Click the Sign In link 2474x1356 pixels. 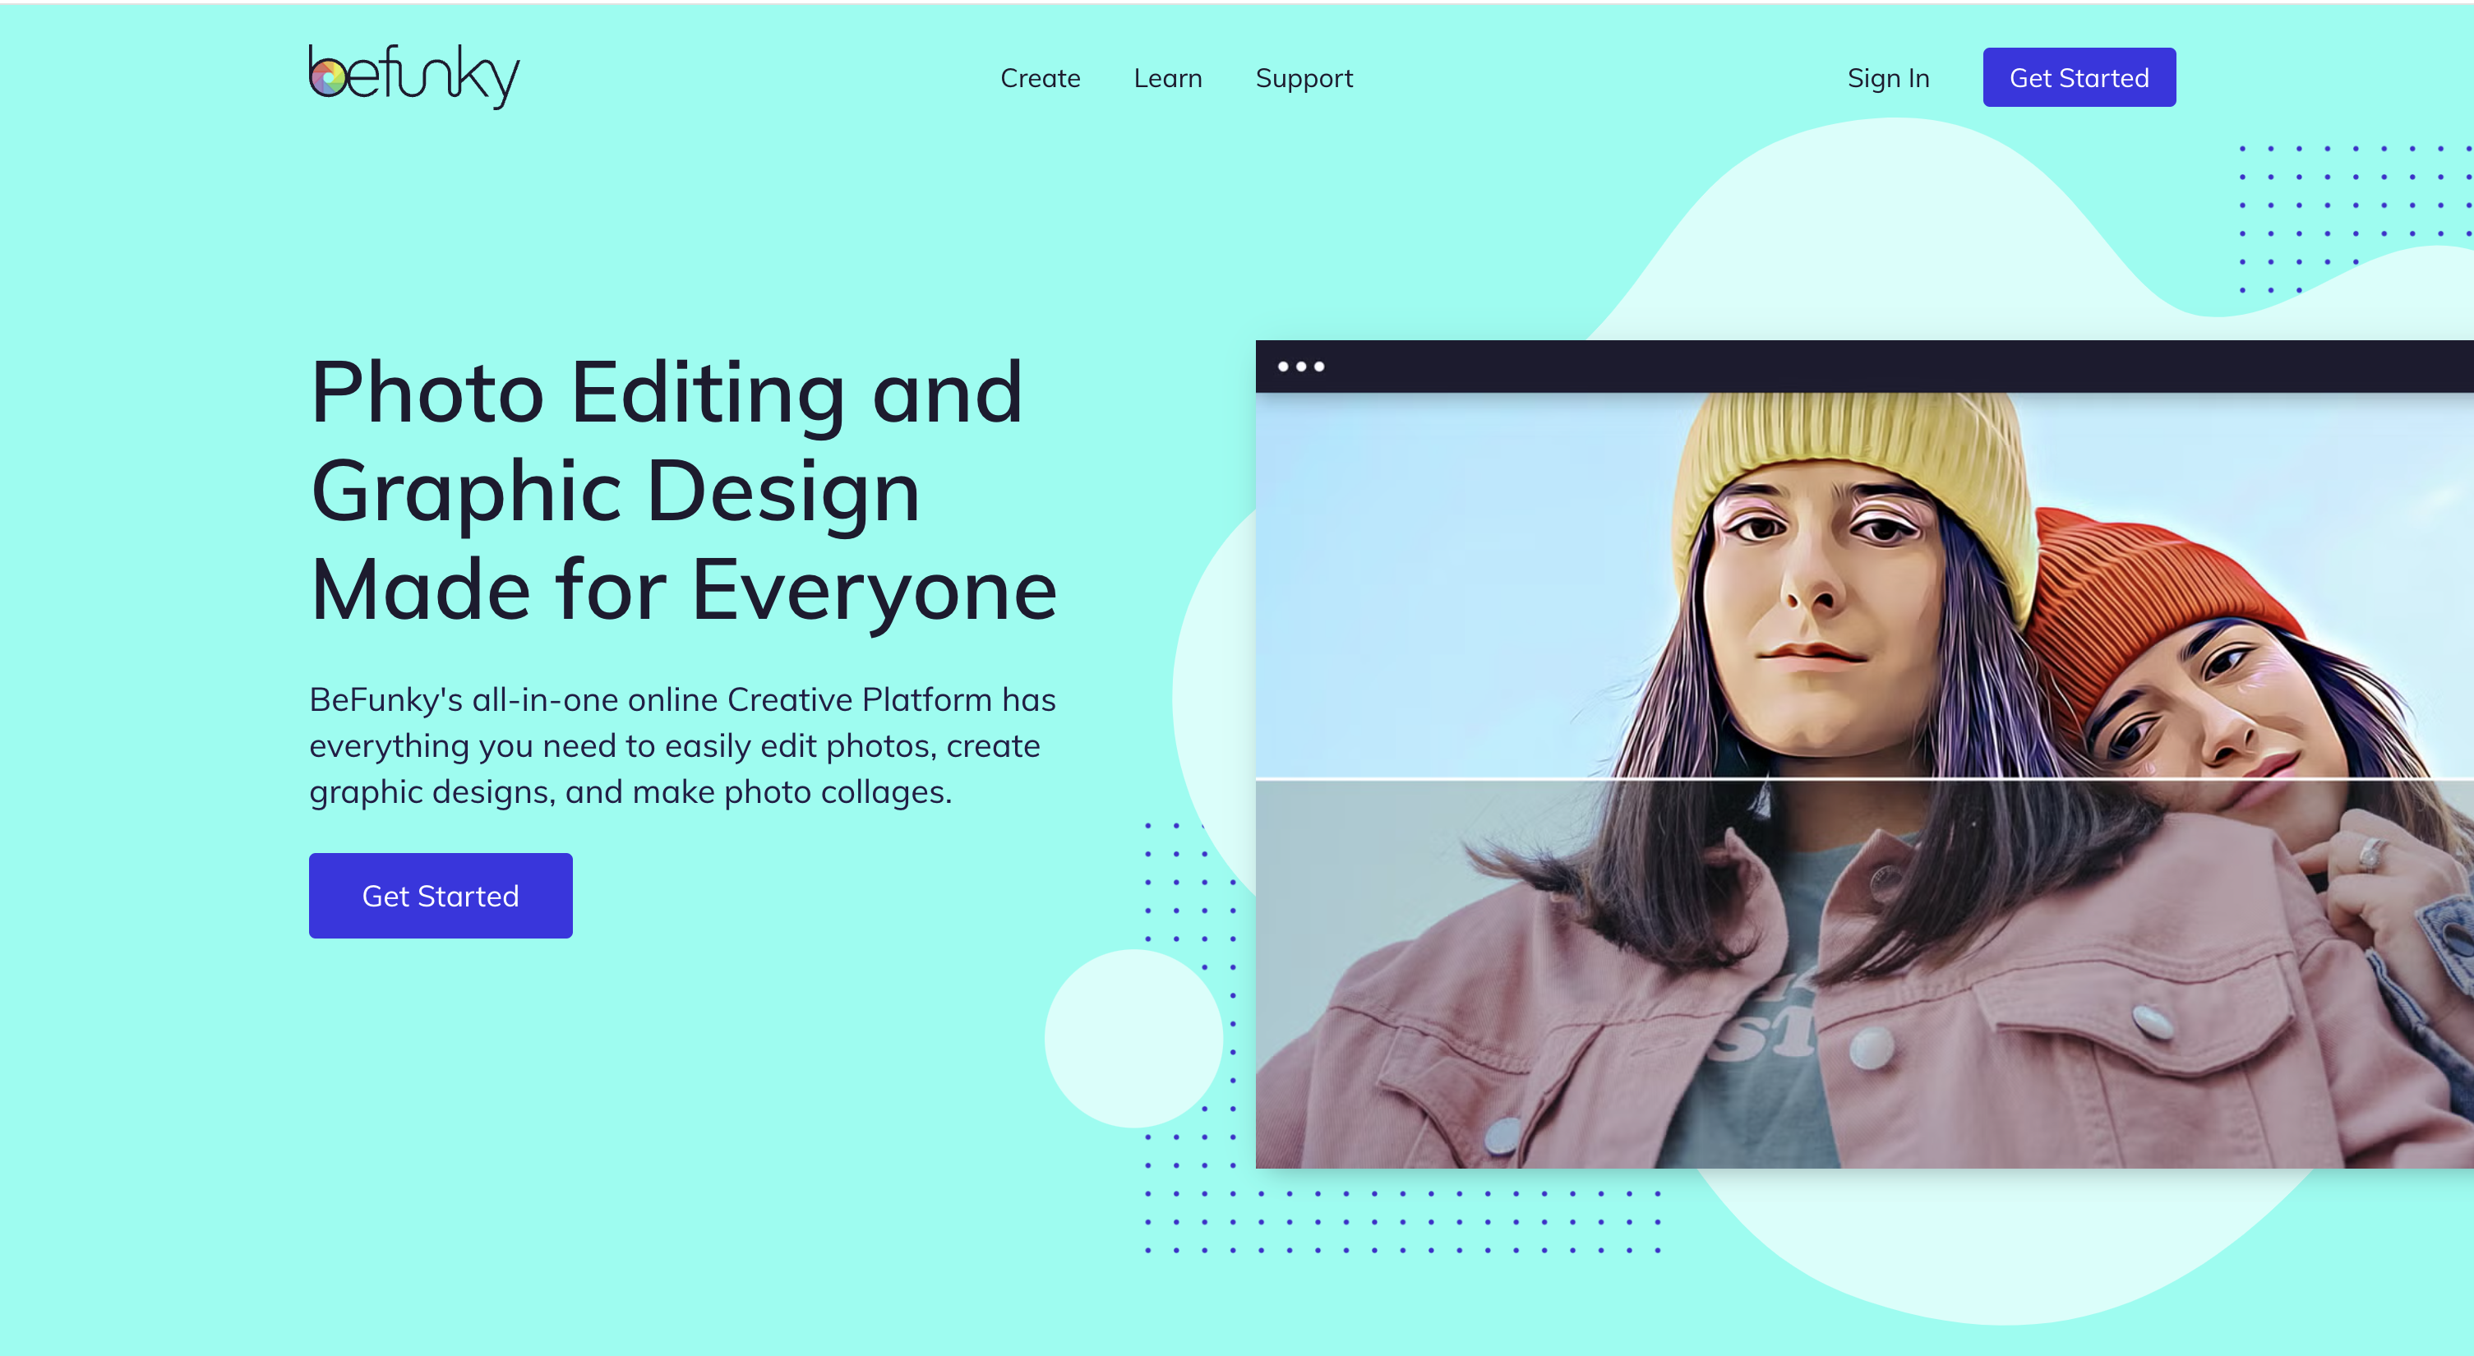click(x=1888, y=78)
